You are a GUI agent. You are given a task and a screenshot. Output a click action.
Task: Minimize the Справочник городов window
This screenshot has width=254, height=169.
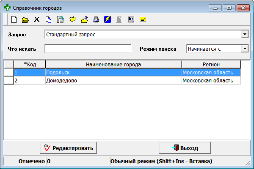[215, 8]
